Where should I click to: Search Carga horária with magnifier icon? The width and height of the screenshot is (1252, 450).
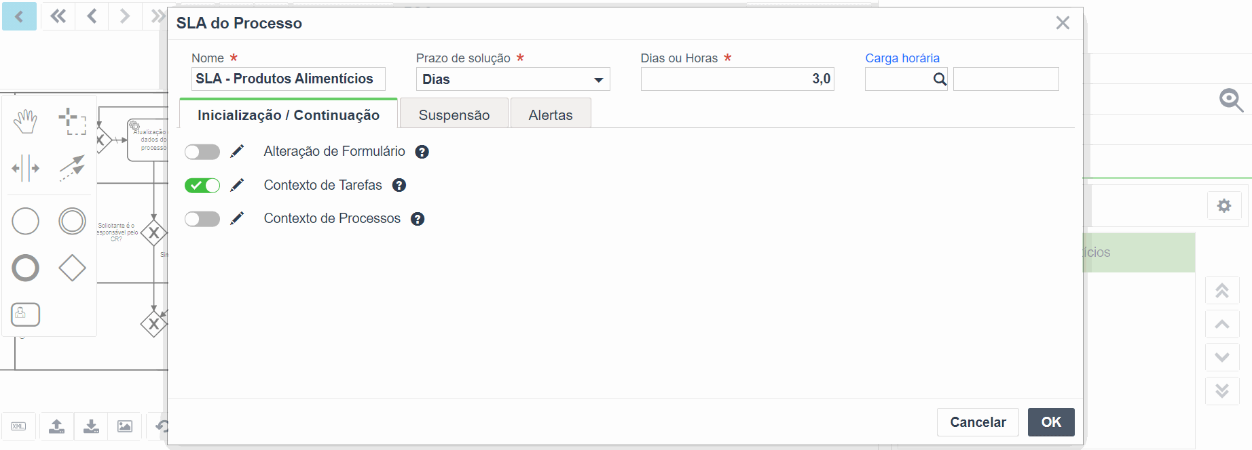click(940, 79)
